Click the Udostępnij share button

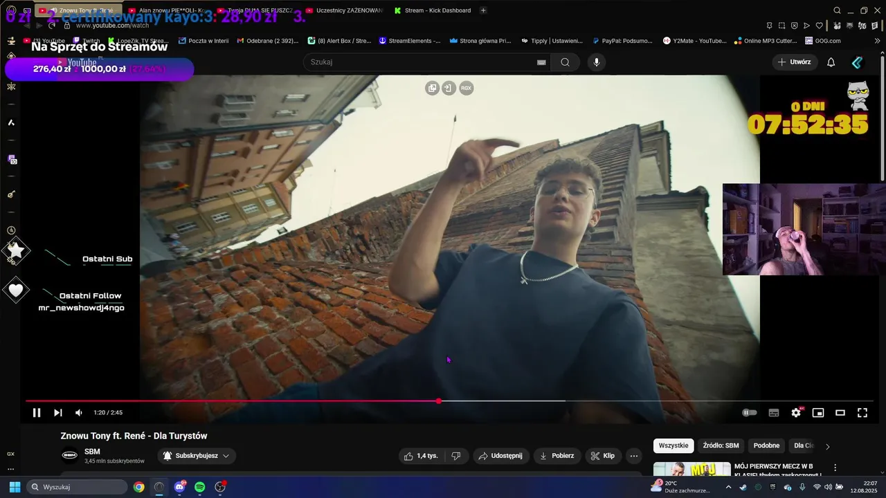tap(501, 456)
